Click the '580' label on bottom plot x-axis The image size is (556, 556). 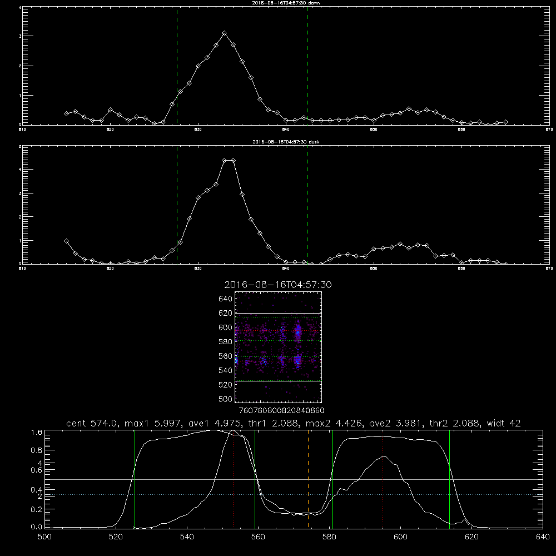point(329,537)
